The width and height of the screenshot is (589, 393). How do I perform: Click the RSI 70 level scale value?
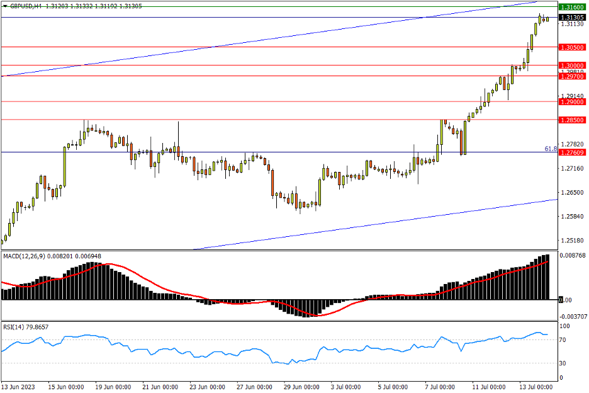click(x=564, y=340)
